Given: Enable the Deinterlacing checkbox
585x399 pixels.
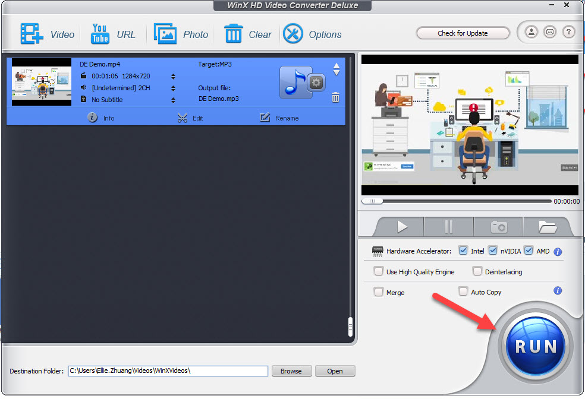Looking at the screenshot, I should [x=477, y=271].
